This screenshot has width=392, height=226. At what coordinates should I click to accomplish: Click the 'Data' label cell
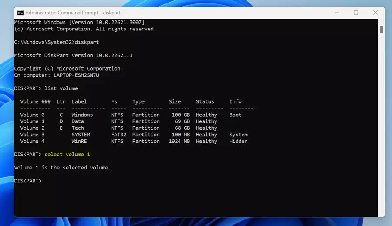click(x=78, y=121)
